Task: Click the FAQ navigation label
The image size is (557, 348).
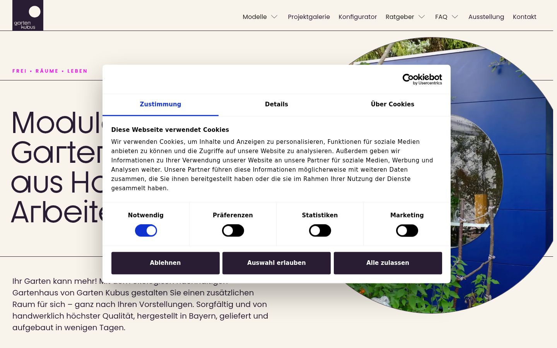Action: [x=441, y=17]
